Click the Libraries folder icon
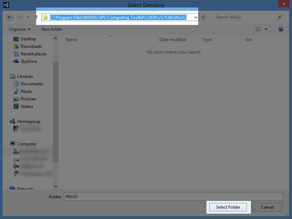The width and height of the screenshot is (292, 219). (13, 76)
